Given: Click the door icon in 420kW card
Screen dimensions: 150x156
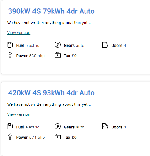Looking at the screenshot, I should point(105,126).
